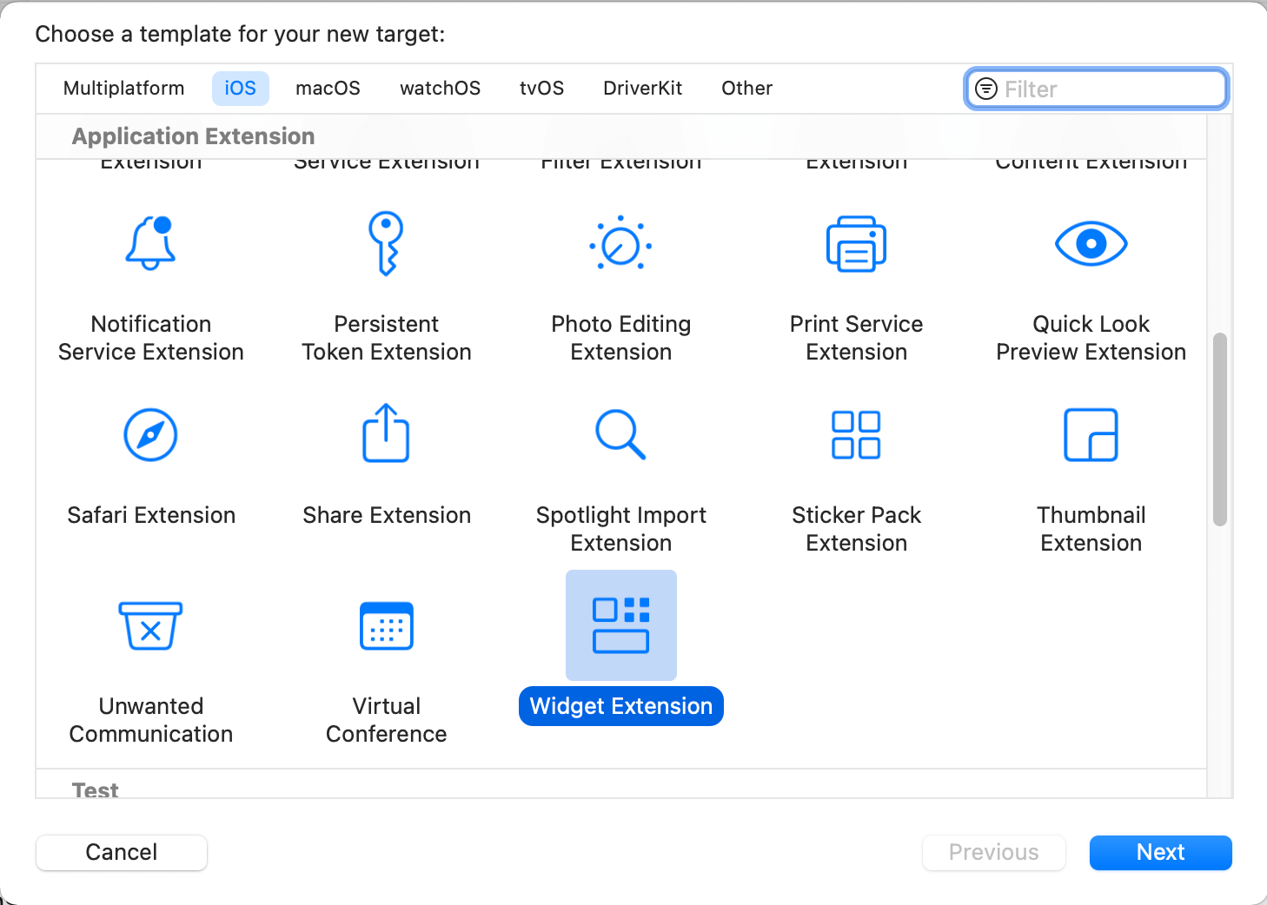This screenshot has width=1267, height=905.
Task: Pick the Unwanted Communication template icon
Action: (150, 625)
